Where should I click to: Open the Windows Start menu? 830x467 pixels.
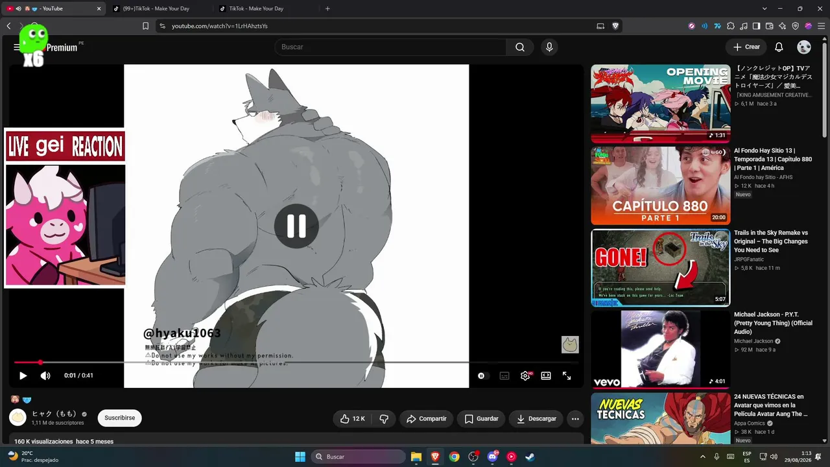300,457
